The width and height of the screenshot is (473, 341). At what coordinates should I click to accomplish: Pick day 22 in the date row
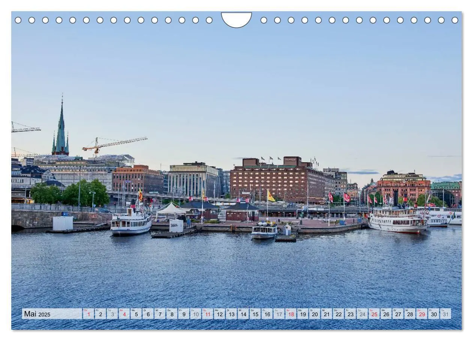click(339, 314)
